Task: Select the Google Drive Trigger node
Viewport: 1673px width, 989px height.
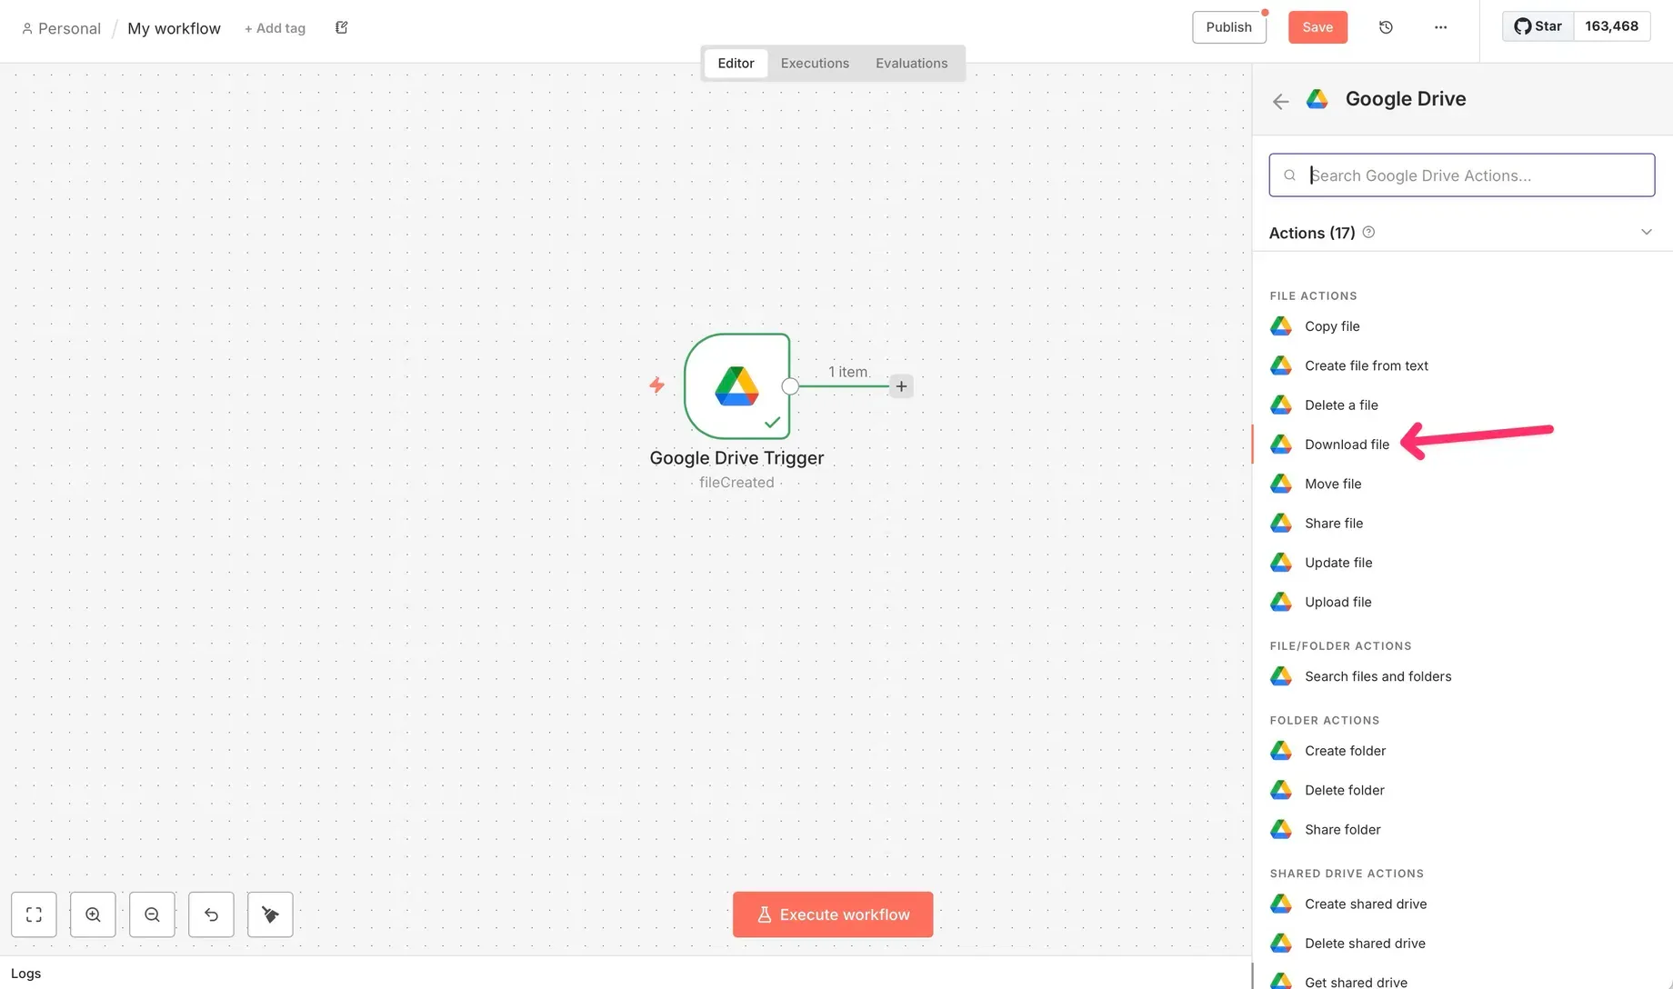Action: pos(736,386)
